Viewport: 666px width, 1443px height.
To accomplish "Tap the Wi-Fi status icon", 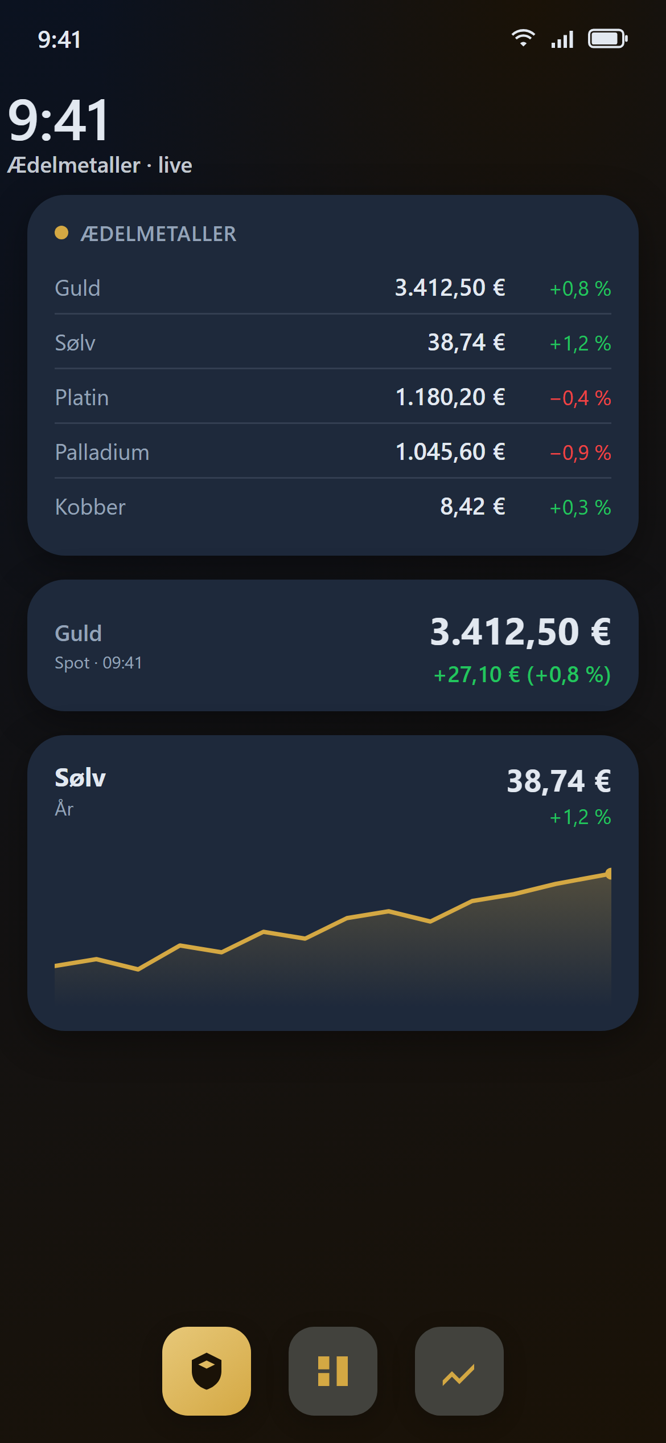I will click(523, 39).
